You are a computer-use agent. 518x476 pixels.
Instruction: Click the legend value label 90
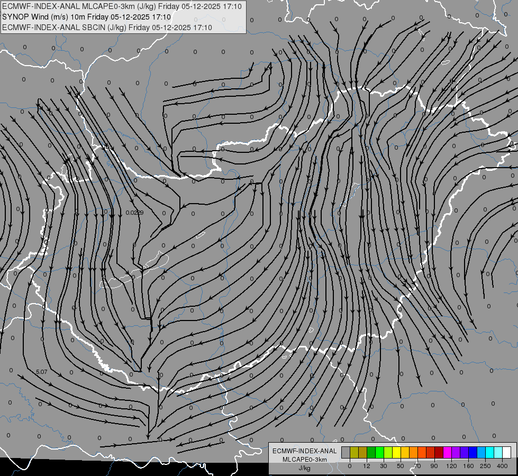tap(434, 466)
